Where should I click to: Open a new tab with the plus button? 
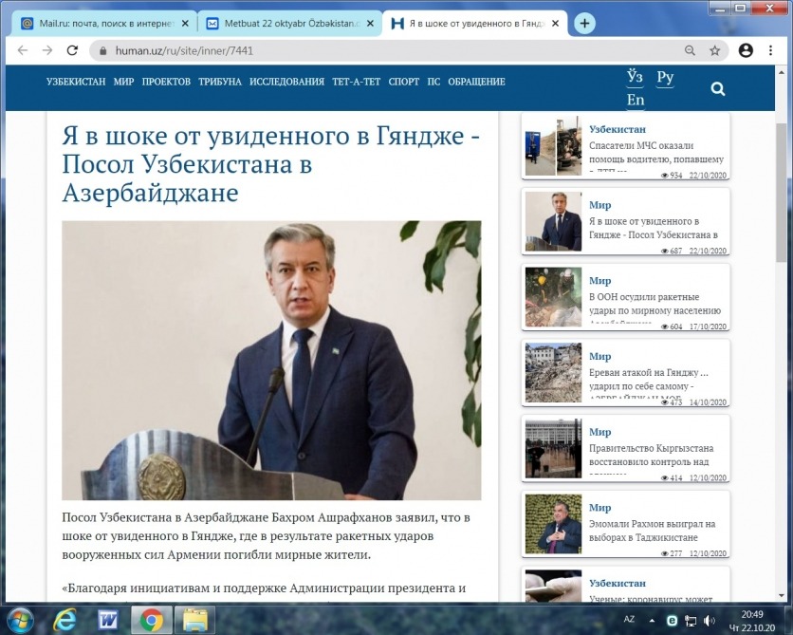pos(585,24)
